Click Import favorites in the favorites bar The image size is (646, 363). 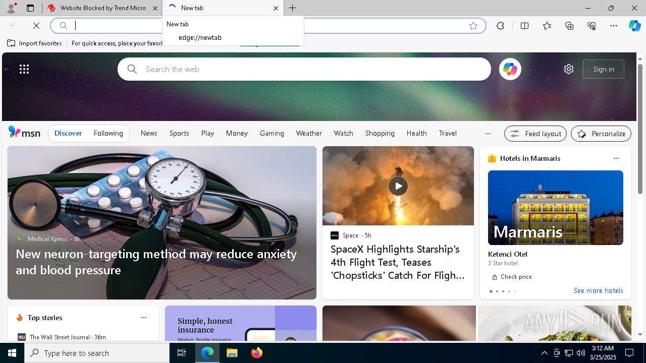[34, 43]
